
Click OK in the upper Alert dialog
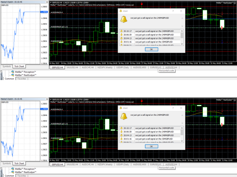[151, 49]
